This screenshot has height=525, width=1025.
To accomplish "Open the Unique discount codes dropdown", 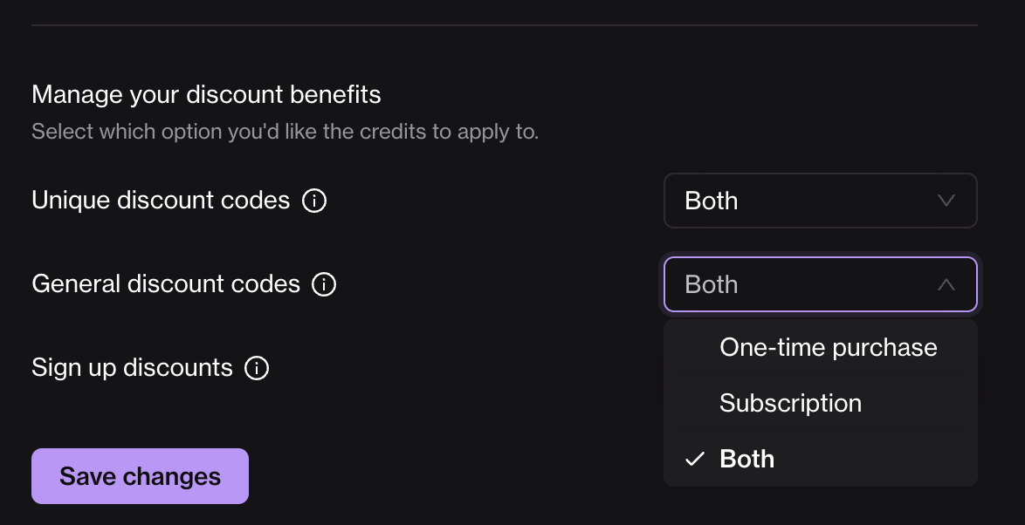I will point(820,201).
